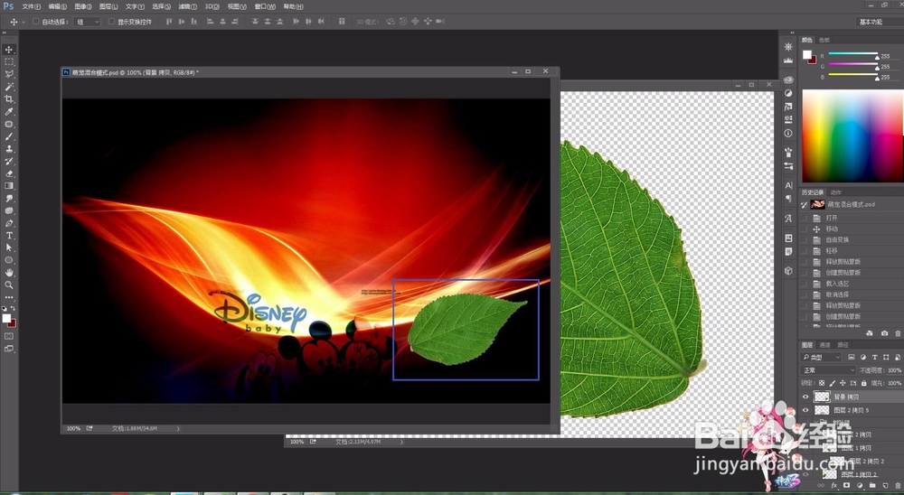Create new document from current state
The image size is (904, 495).
(870, 333)
